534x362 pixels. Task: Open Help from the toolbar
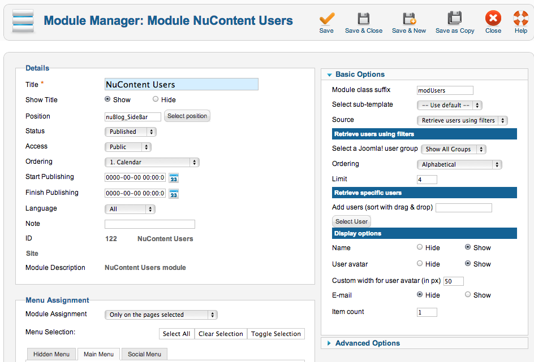[520, 21]
